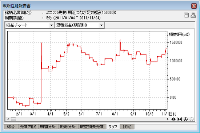Close the 戦略性能報告書 window

pyautogui.click(x=194, y=6)
